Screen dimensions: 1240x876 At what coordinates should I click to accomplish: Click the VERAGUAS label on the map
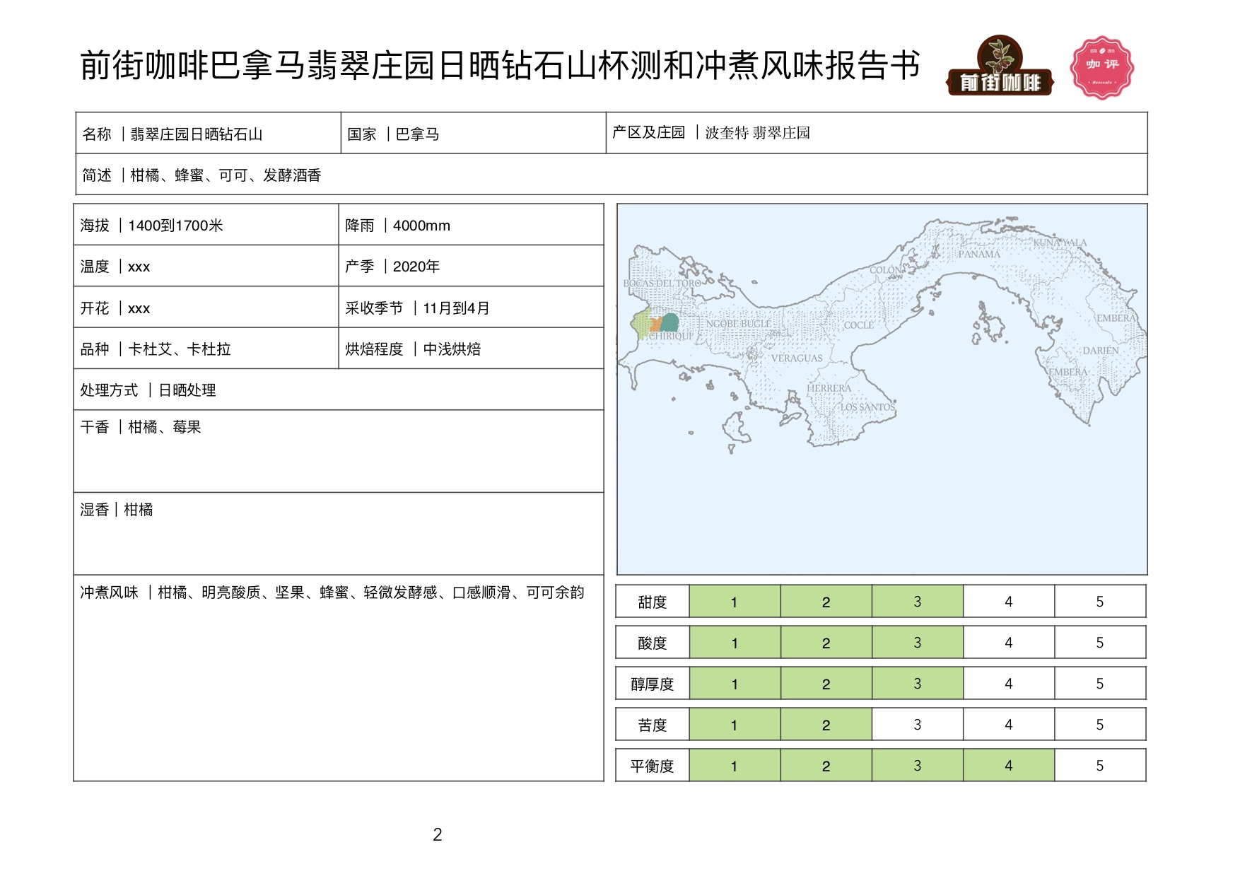coord(797,358)
